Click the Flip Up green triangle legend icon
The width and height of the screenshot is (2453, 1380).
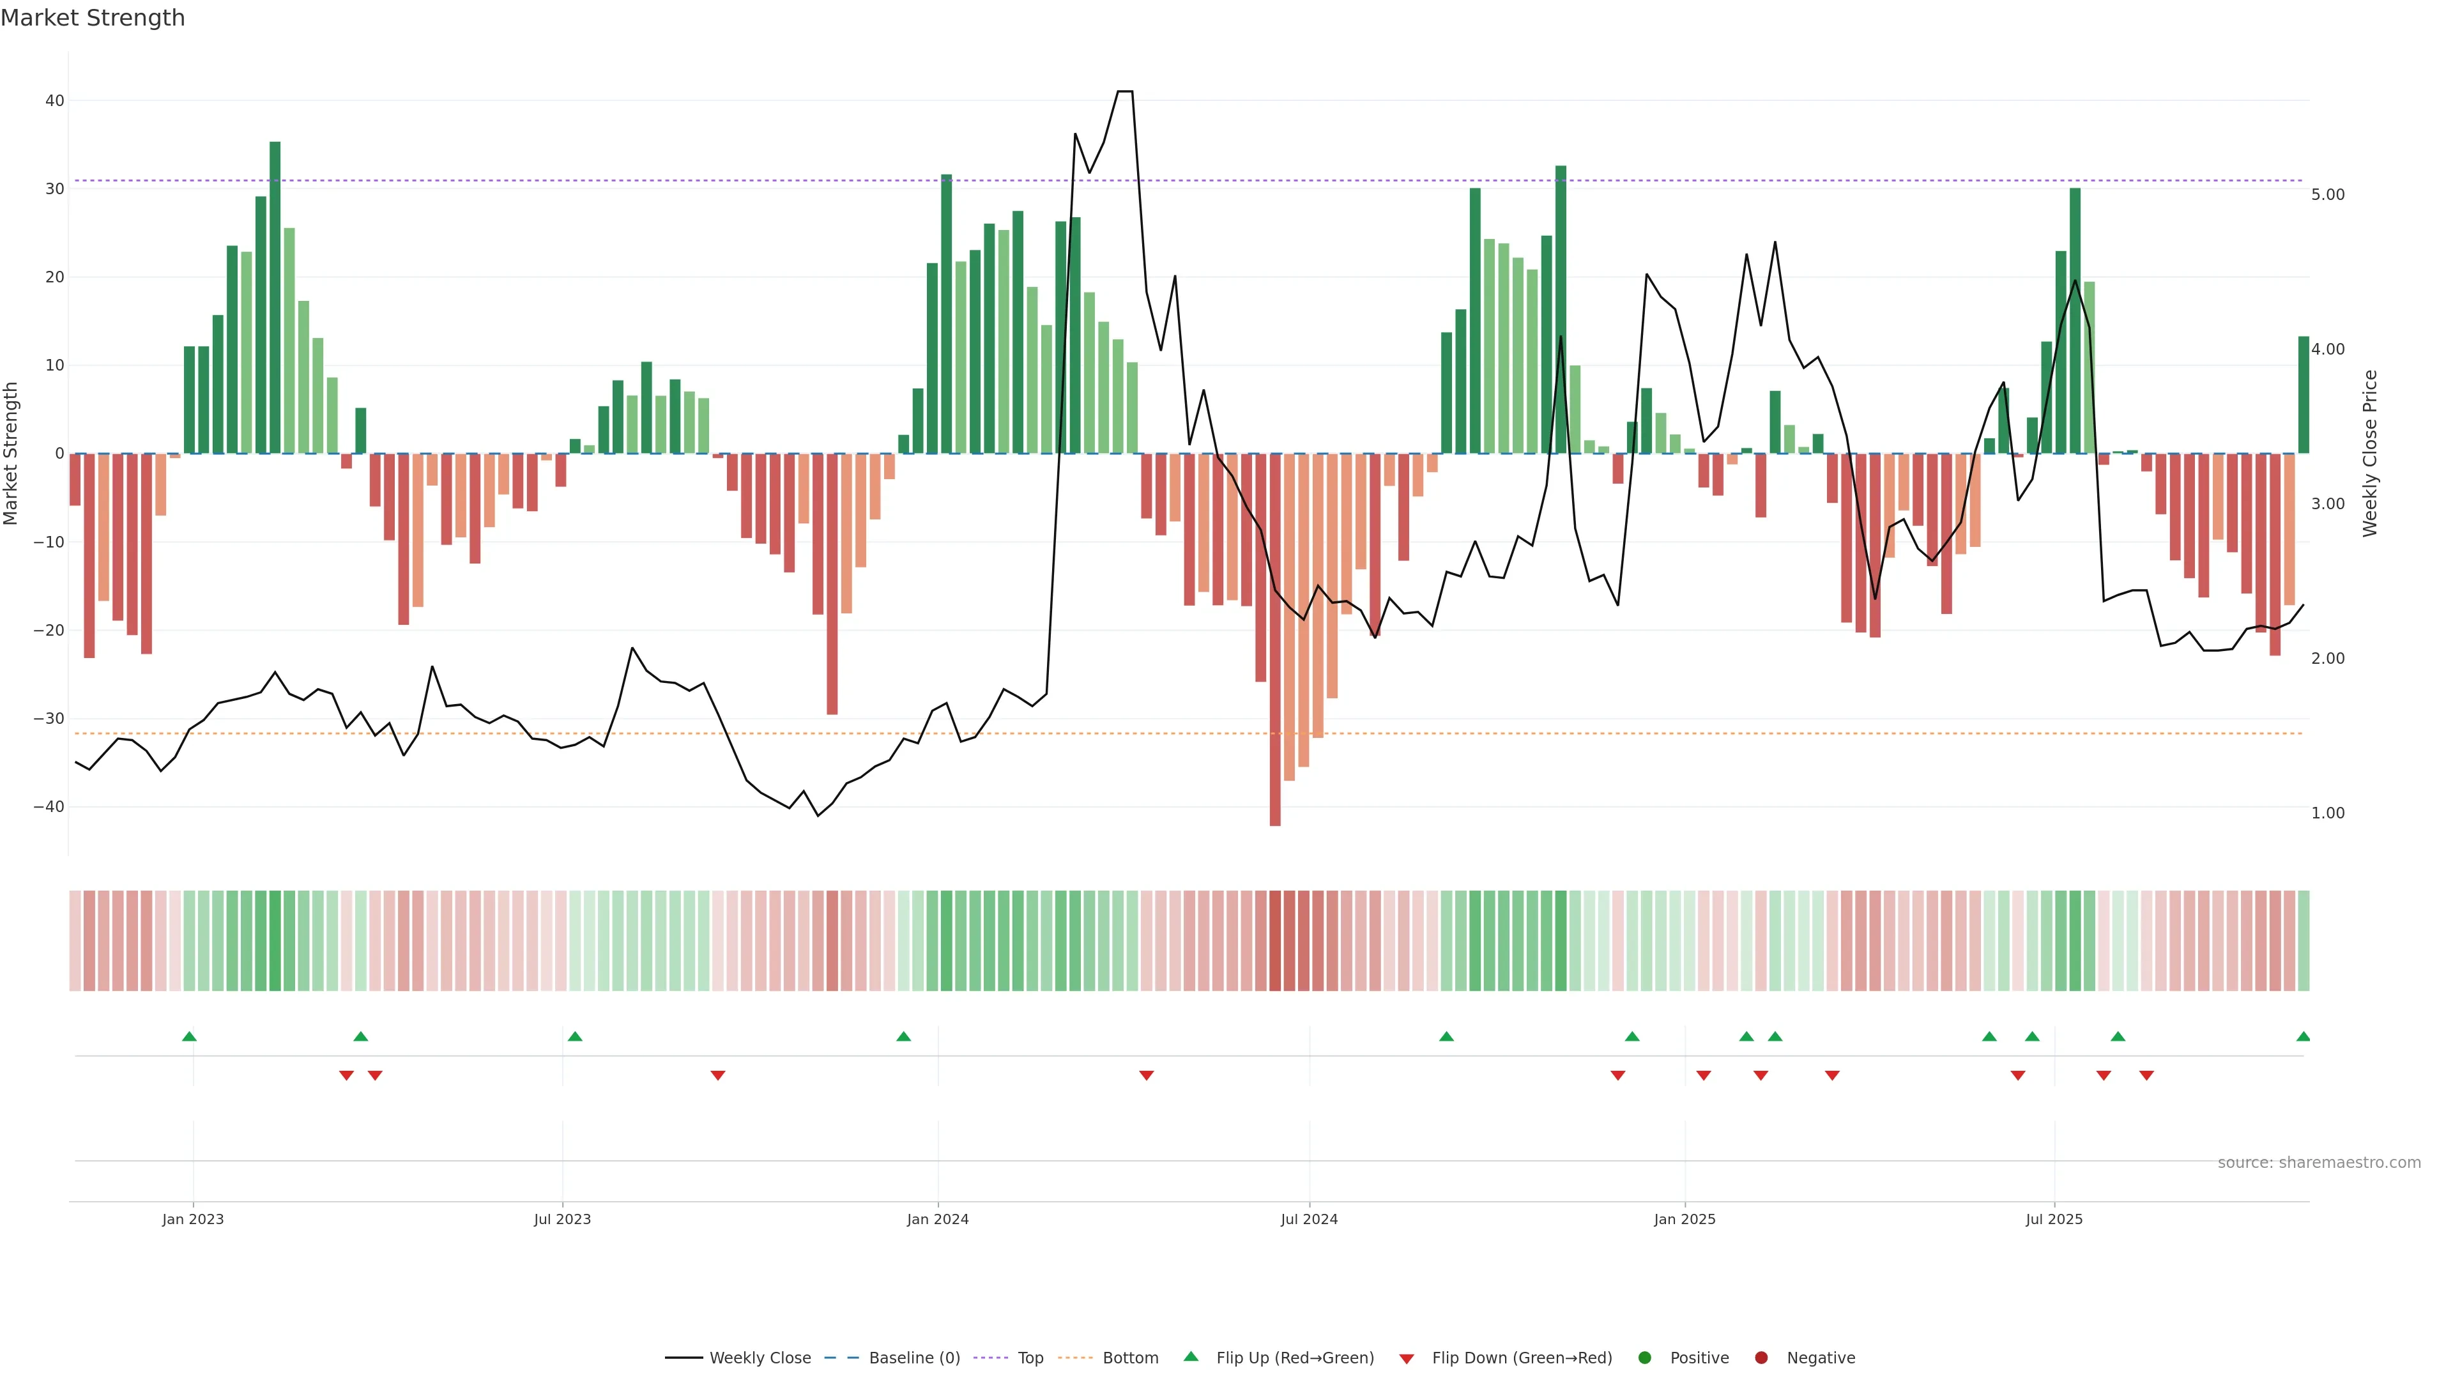pos(1190,1357)
